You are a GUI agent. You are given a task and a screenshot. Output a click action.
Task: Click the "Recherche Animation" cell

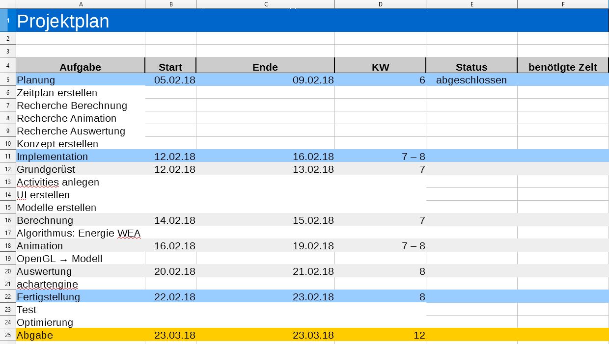66,118
